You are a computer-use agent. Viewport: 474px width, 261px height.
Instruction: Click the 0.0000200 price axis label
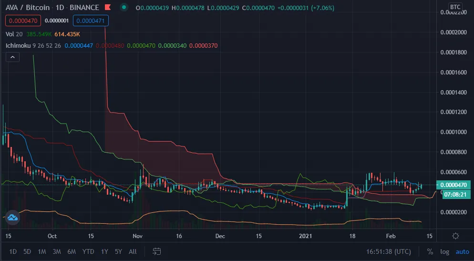(x=453, y=212)
